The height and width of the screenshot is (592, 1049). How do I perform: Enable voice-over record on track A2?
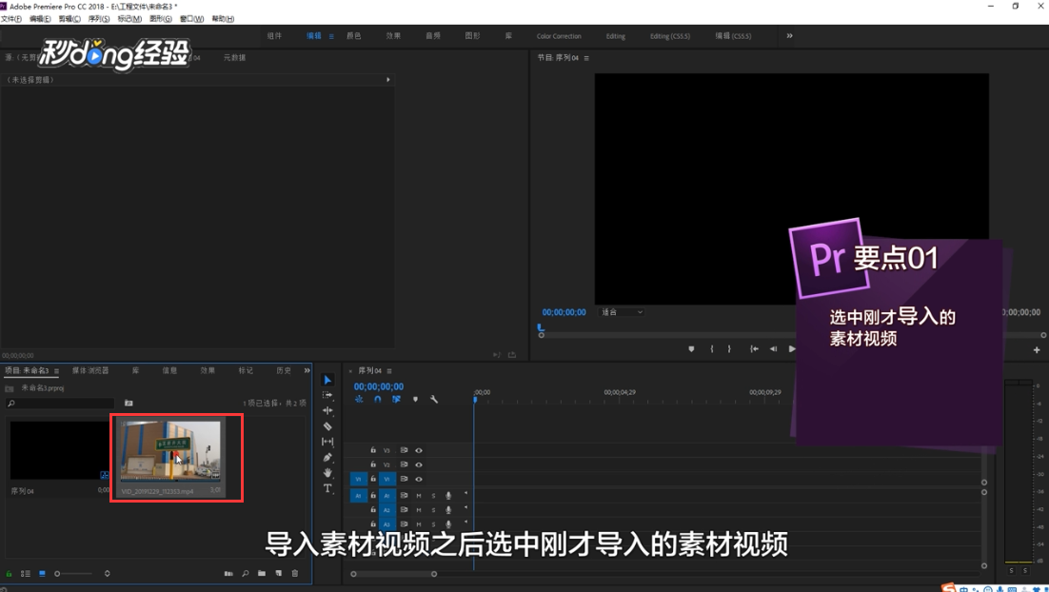click(x=448, y=510)
